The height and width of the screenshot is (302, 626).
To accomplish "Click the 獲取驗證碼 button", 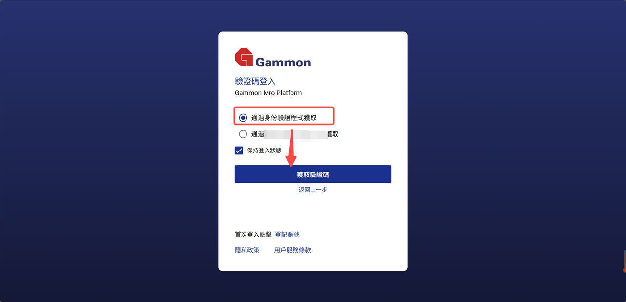I will 313,174.
